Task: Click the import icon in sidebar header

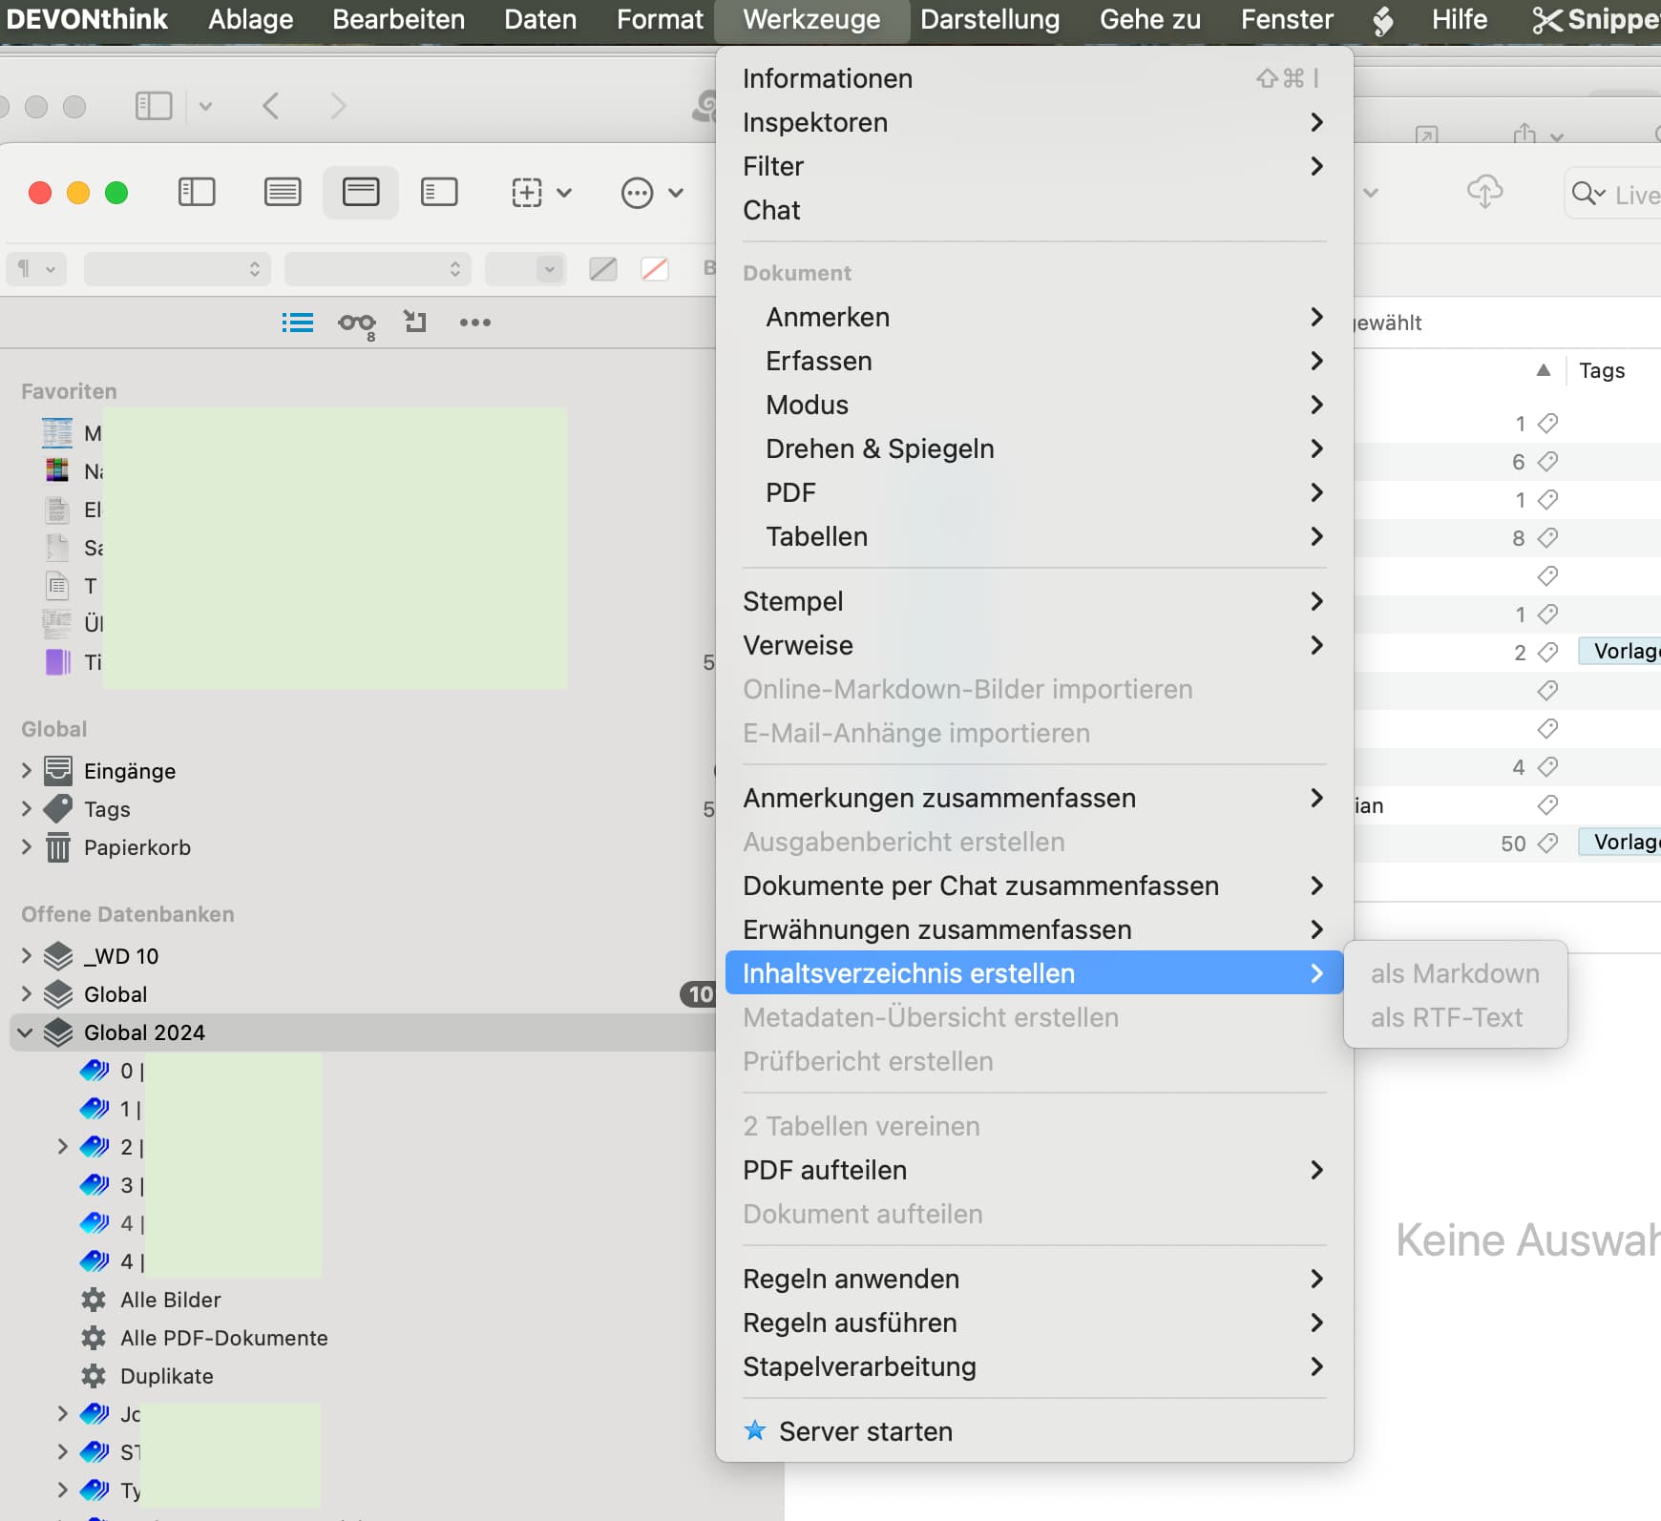Action: pos(414,323)
